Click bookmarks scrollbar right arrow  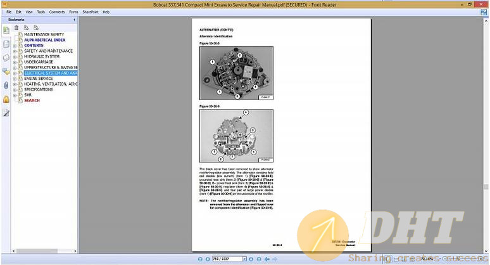point(75,251)
